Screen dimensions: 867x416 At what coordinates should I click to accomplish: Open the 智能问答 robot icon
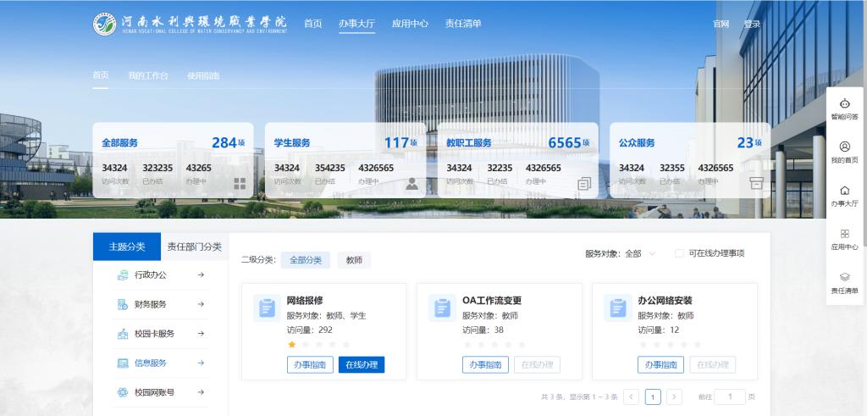pos(844,104)
